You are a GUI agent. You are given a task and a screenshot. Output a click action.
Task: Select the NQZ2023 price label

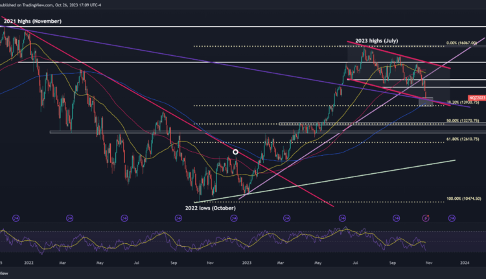[442, 97]
